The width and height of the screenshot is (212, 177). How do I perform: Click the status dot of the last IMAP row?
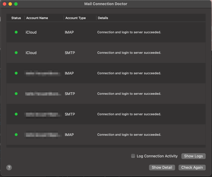click(x=16, y=135)
